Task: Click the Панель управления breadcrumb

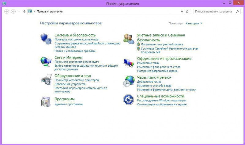Action: tap(50, 12)
